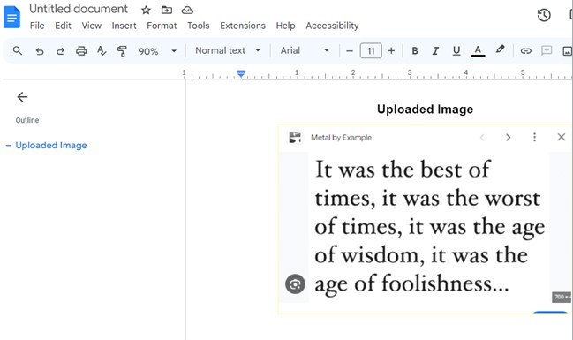Go to next image with right chevron
The image size is (573, 340).
(x=508, y=138)
